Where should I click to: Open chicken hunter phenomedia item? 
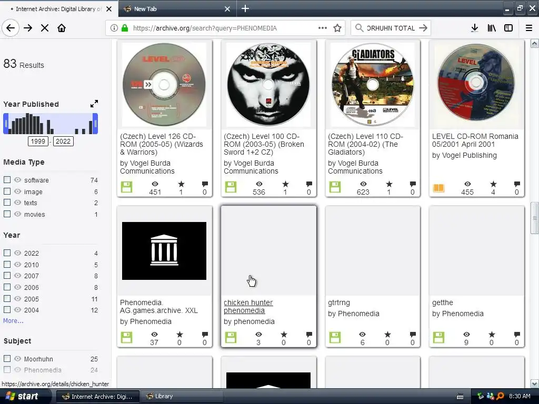pos(248,307)
